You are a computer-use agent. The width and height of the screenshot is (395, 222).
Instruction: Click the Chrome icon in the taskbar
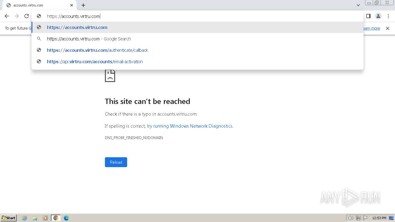56,218
